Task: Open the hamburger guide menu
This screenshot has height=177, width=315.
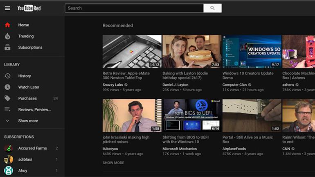Action: pos(7,8)
